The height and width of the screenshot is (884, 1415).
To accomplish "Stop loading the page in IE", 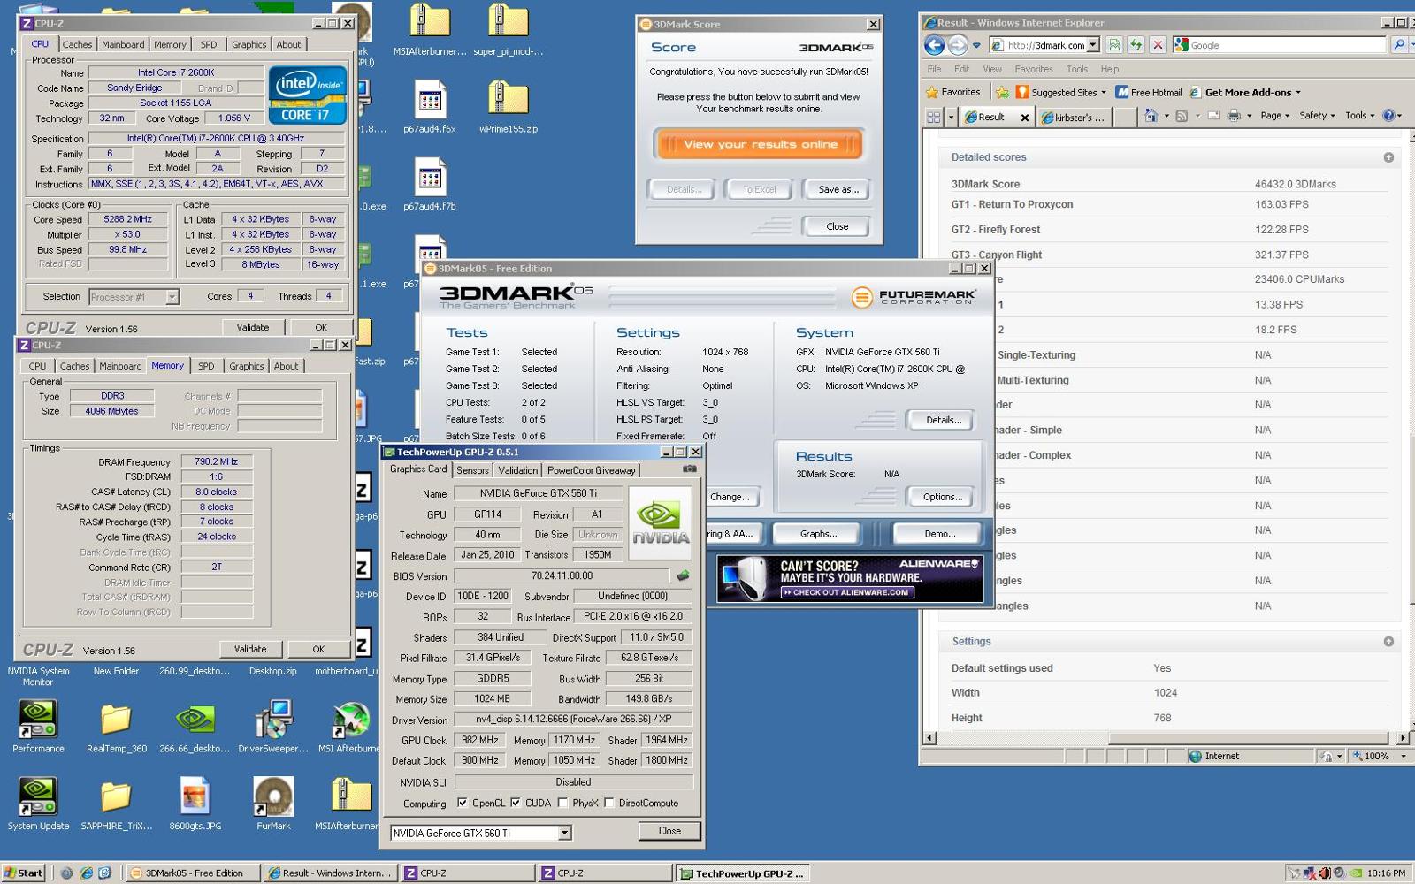I will tap(1158, 44).
